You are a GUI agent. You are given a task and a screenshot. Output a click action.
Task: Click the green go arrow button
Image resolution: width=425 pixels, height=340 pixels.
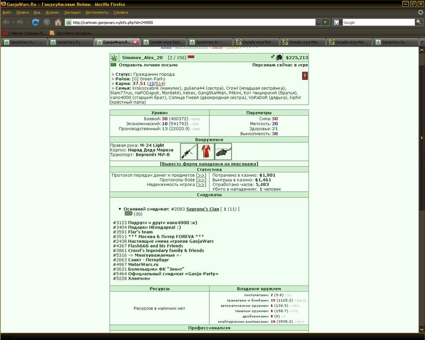tap(325, 22)
